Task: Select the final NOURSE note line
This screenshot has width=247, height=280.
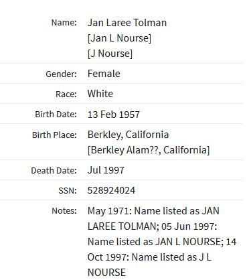Action: pos(106,273)
